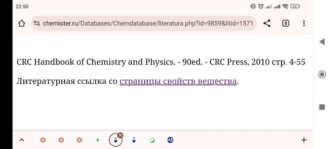
Task: Share the current page
Action: tap(267, 24)
